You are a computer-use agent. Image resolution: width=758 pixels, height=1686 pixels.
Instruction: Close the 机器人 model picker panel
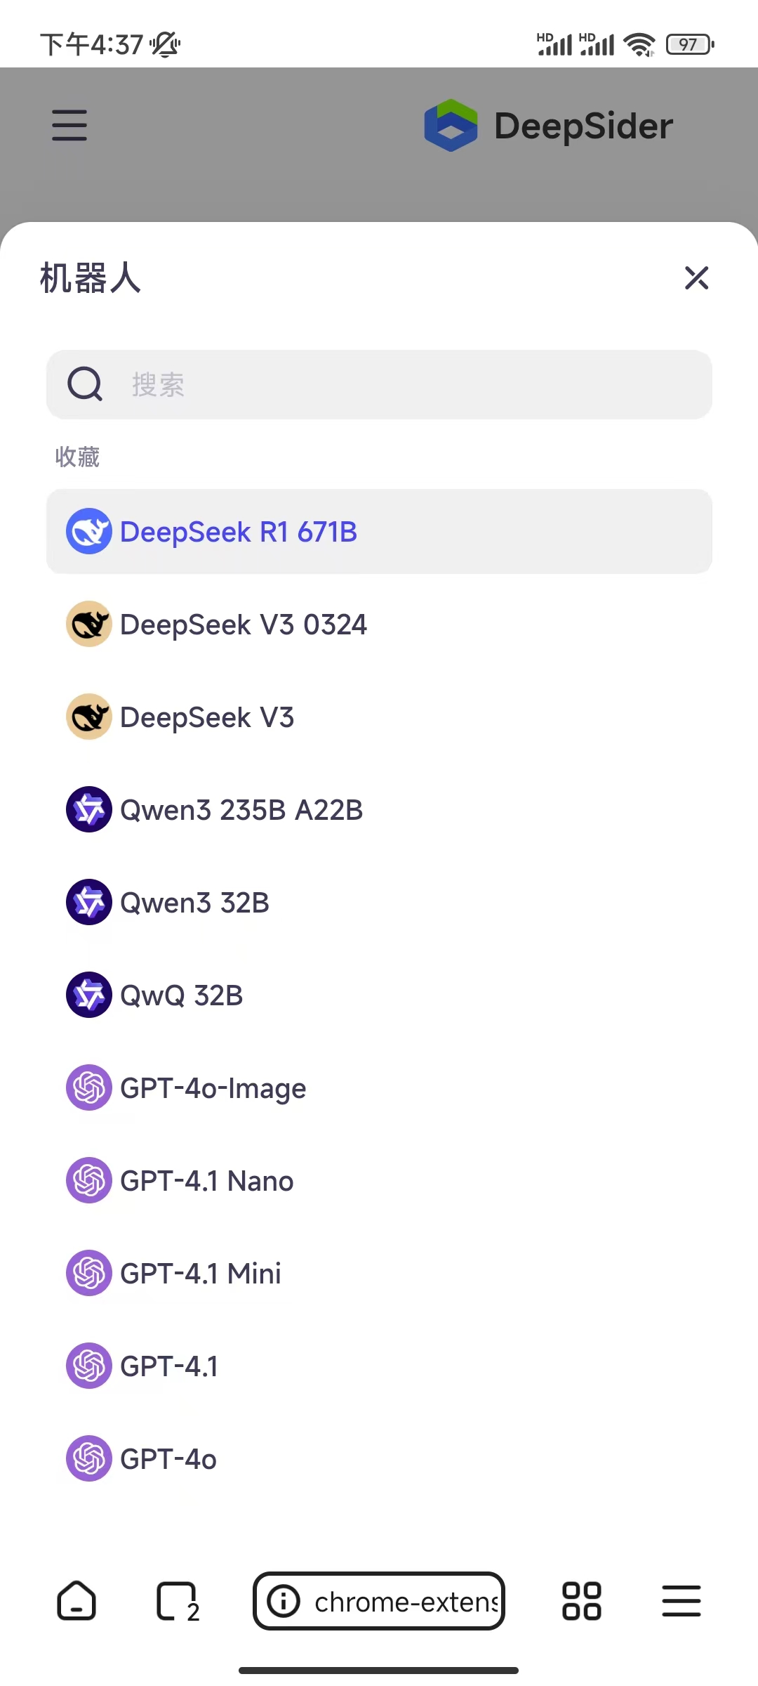(x=696, y=278)
